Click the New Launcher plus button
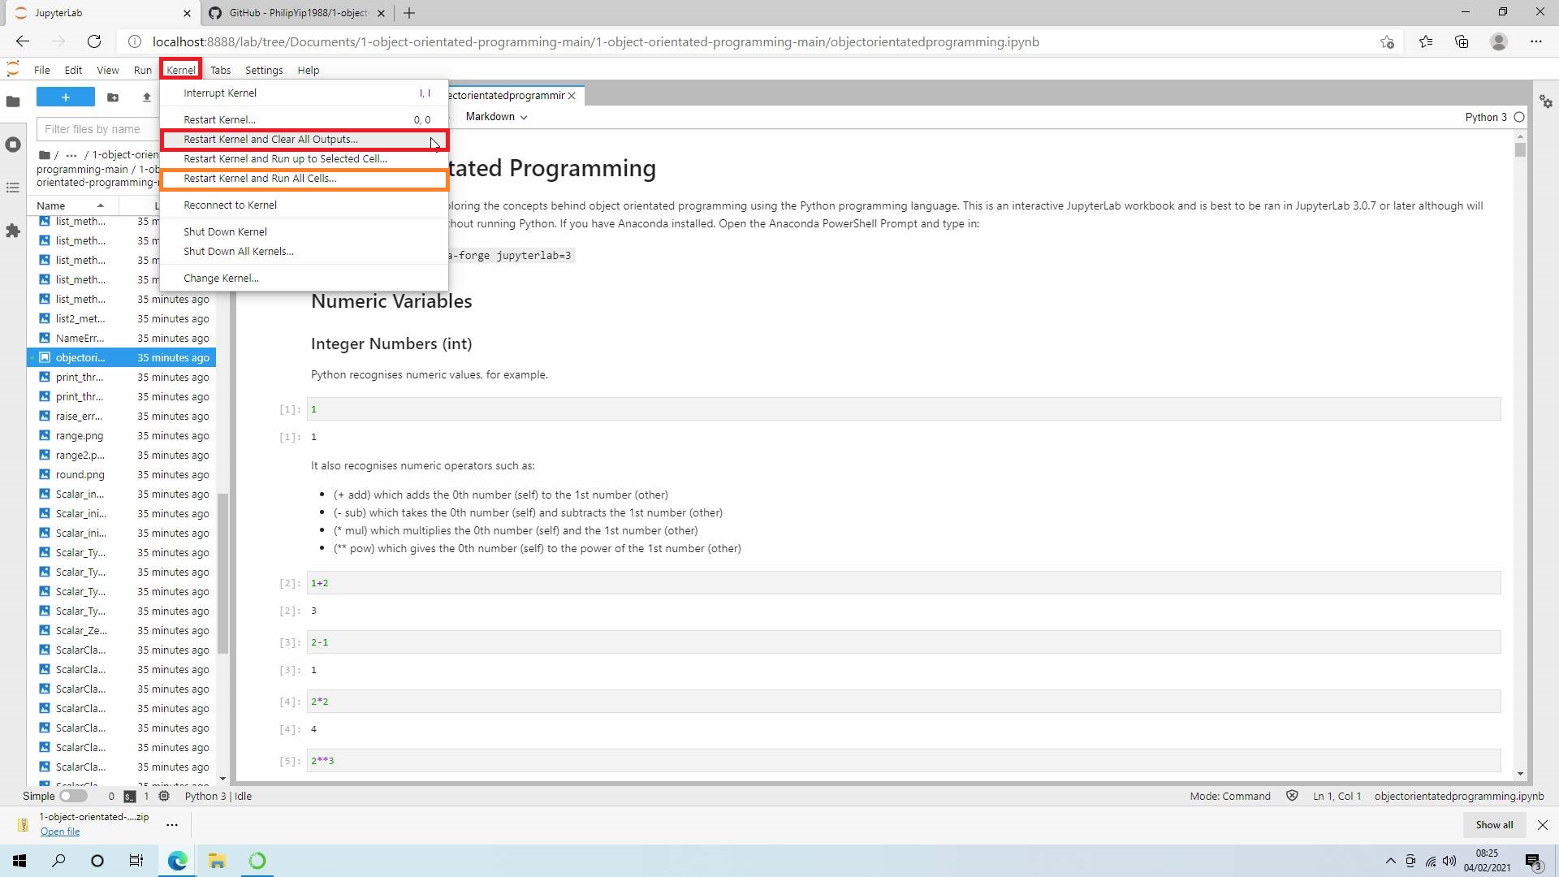The image size is (1559, 877). [66, 97]
